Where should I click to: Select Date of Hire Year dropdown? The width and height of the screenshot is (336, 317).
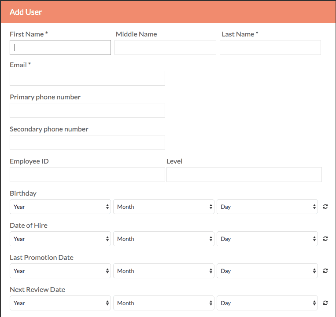(60, 239)
